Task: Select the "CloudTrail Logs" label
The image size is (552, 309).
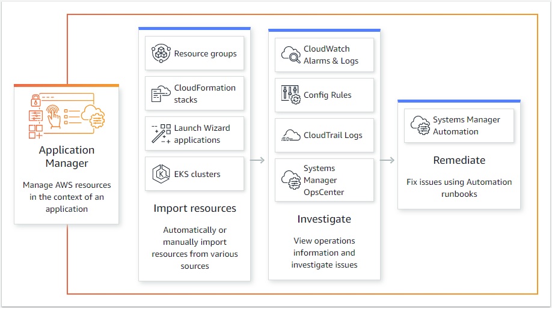Action: tap(333, 135)
